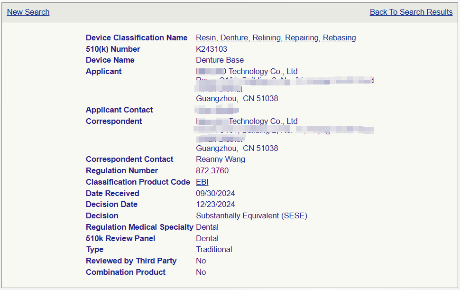Click the Traditional type value
460x290 pixels.
tap(214, 250)
